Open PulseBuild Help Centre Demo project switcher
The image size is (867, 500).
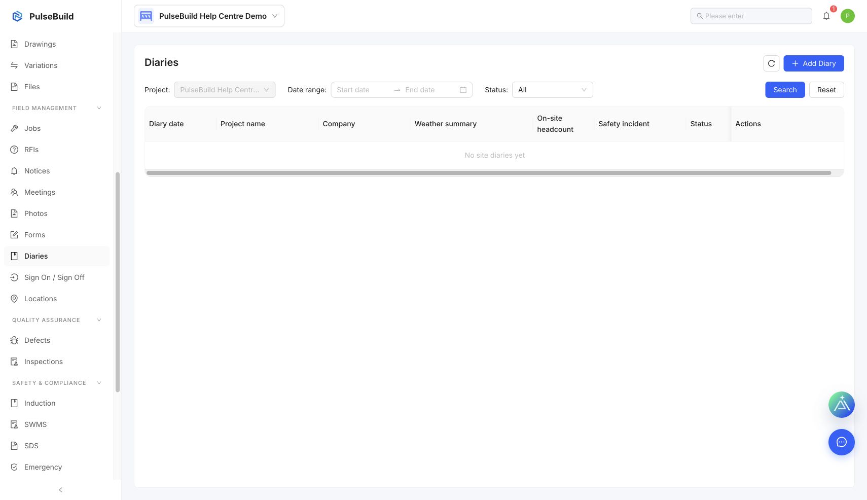click(x=209, y=16)
